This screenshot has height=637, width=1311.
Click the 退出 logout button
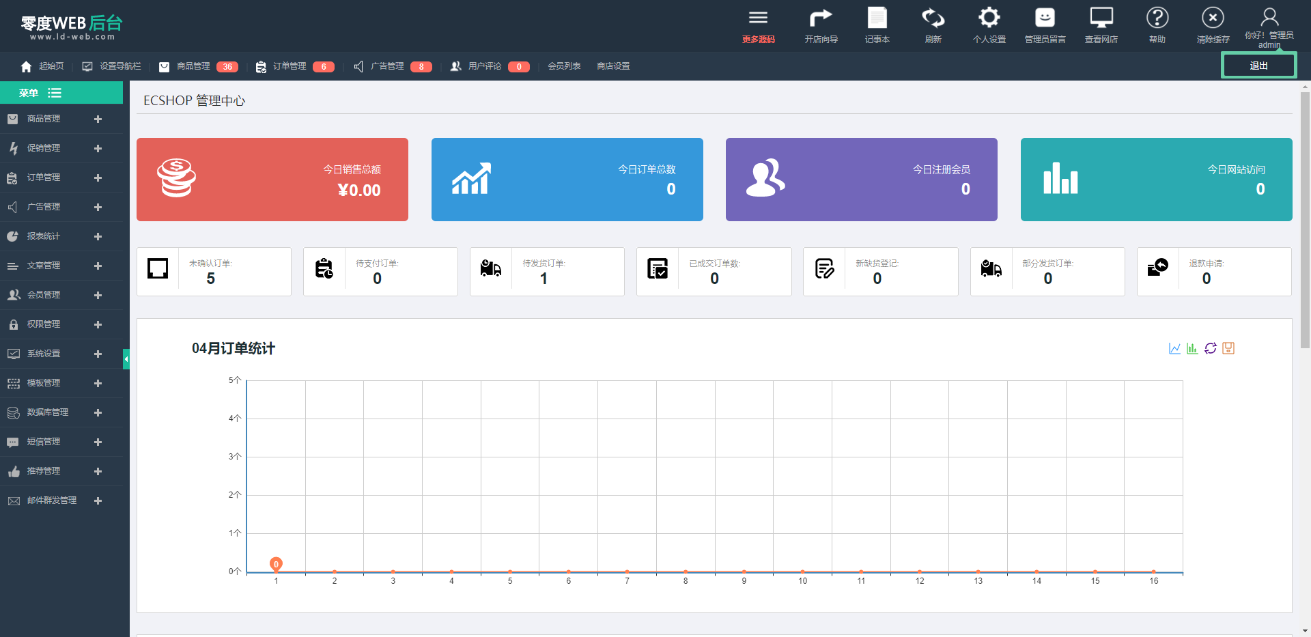[1258, 66]
